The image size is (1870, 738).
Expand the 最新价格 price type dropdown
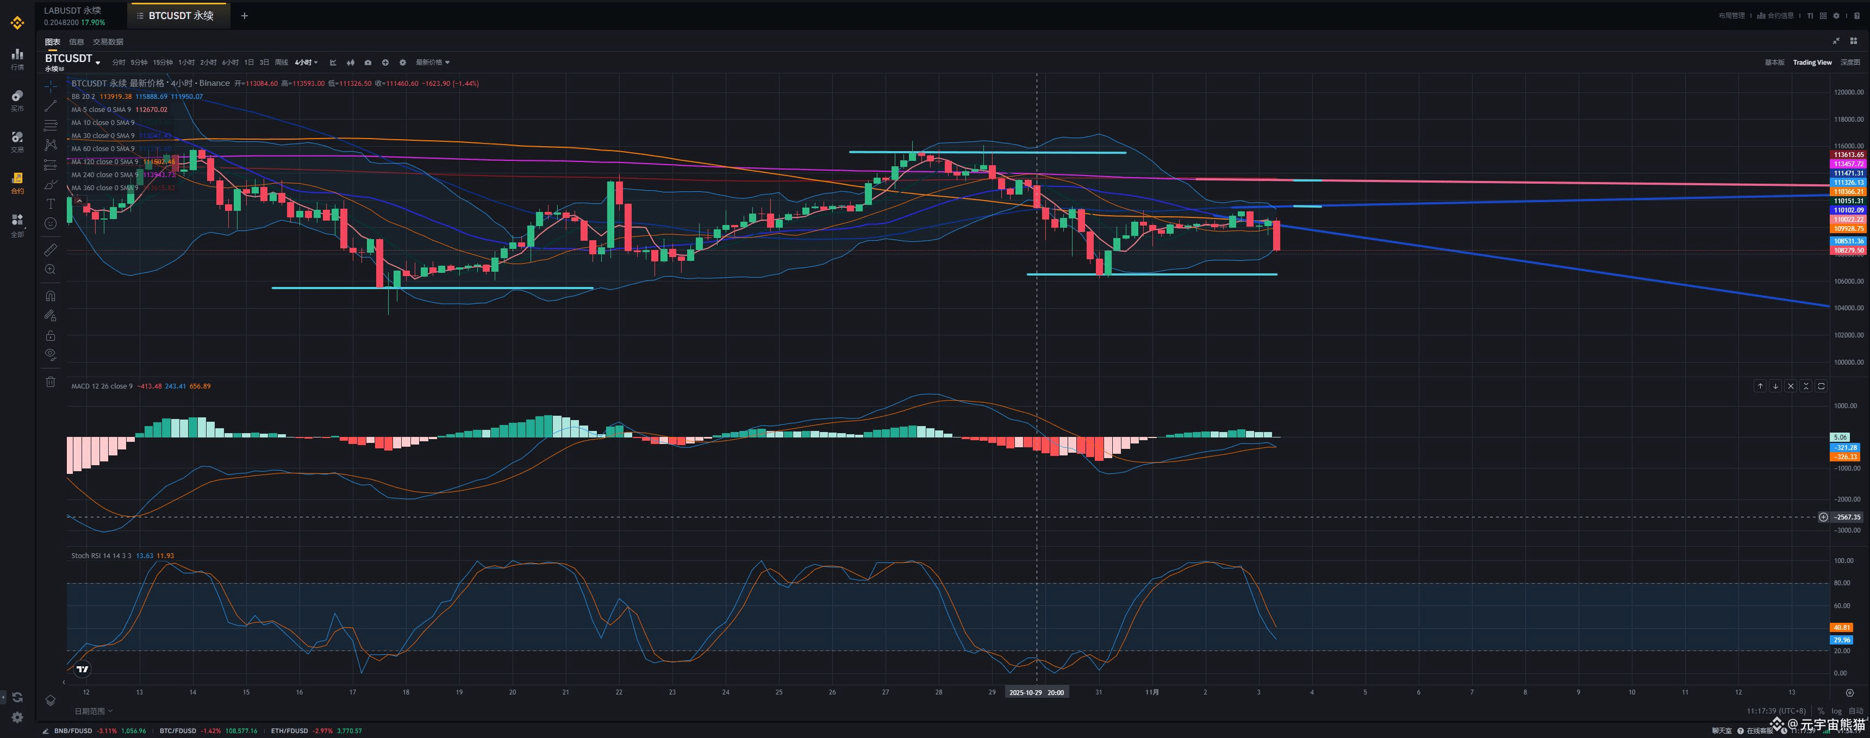pyautogui.click(x=433, y=62)
